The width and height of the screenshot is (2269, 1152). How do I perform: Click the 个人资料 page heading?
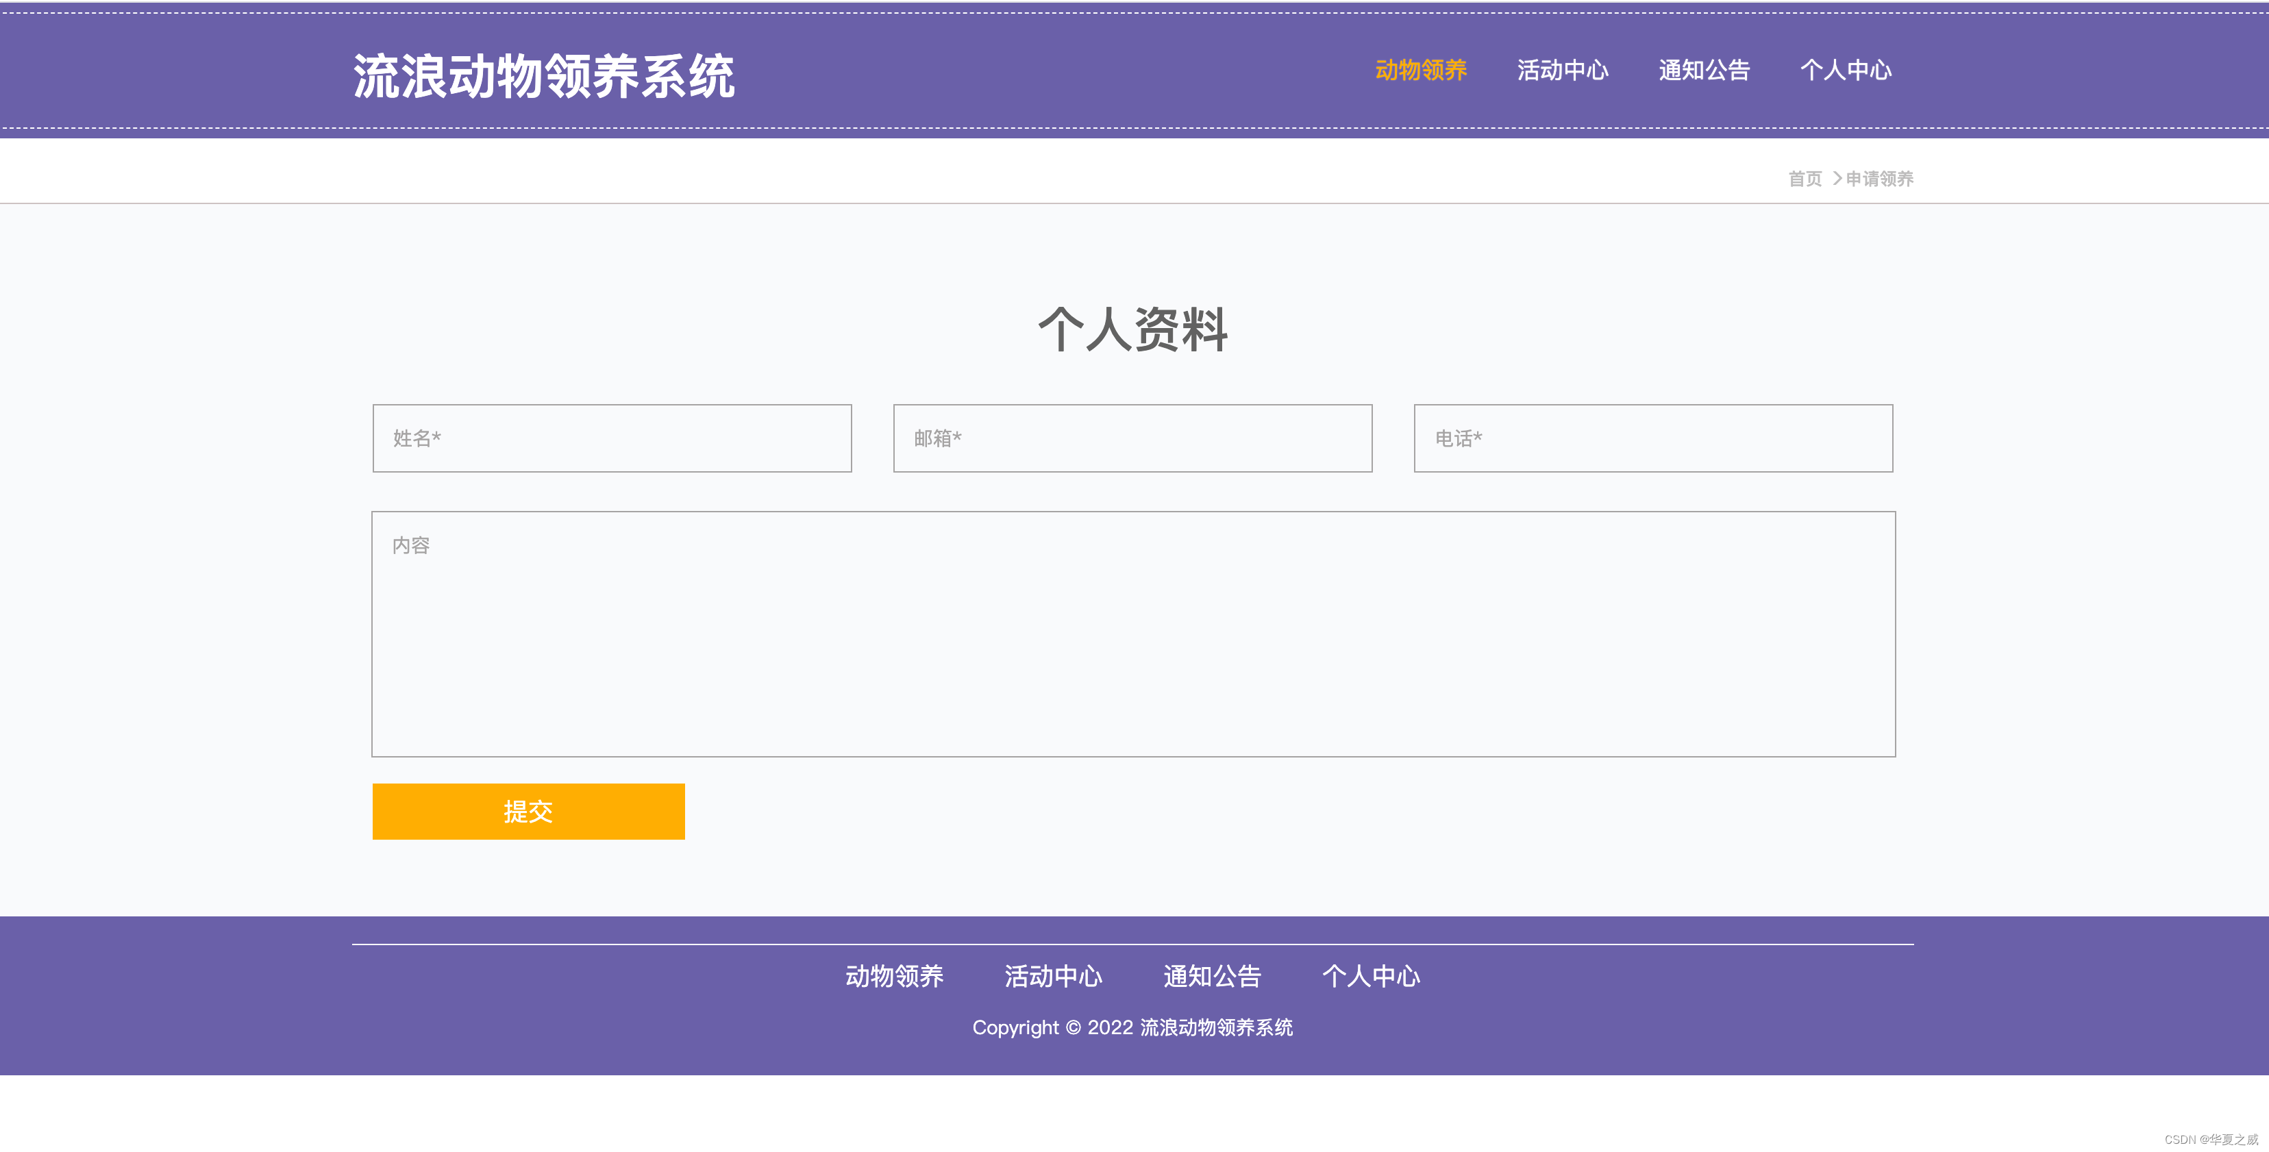[x=1134, y=330]
